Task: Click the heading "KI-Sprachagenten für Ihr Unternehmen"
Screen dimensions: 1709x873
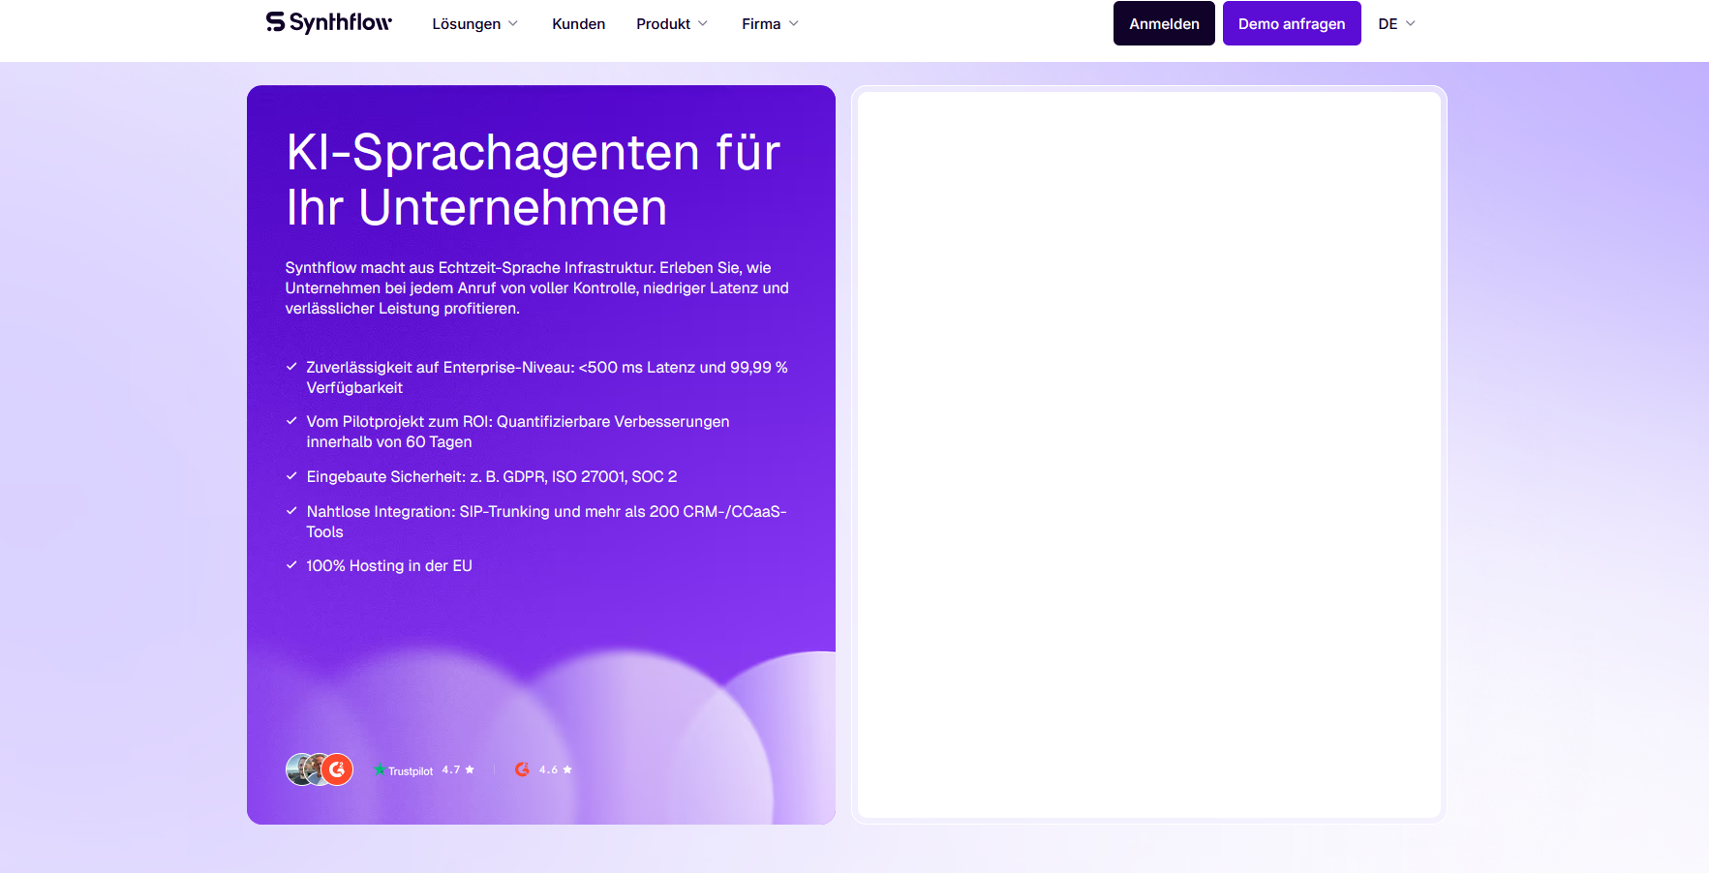Action: click(534, 180)
